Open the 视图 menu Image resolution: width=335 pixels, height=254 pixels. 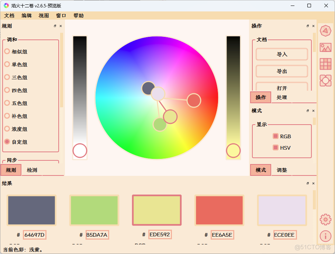click(x=44, y=15)
